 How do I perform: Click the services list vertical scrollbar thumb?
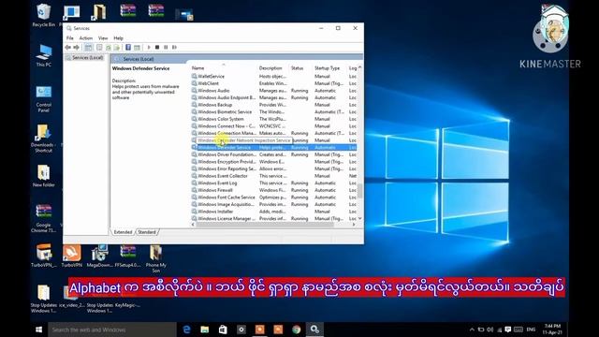359,191
